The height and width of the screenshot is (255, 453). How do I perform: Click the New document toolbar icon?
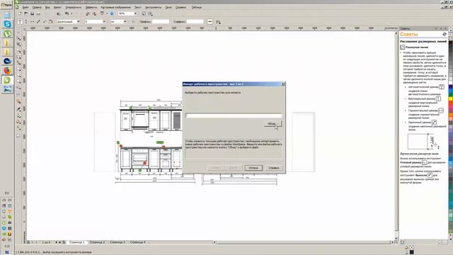tap(20, 13)
